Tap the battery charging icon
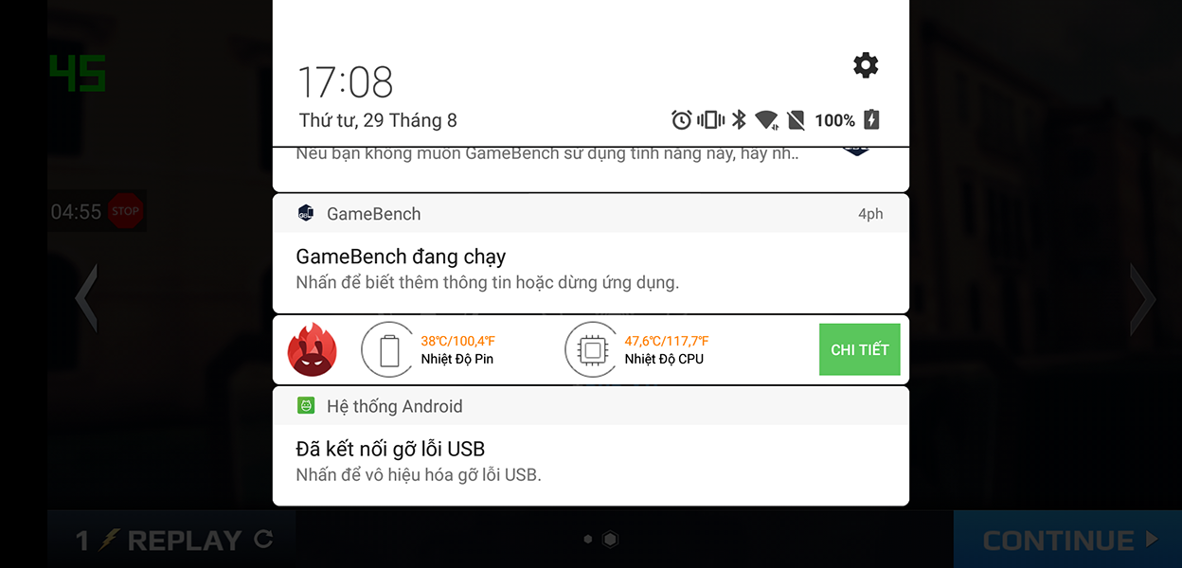Screen dimensions: 1182x568 871,120
